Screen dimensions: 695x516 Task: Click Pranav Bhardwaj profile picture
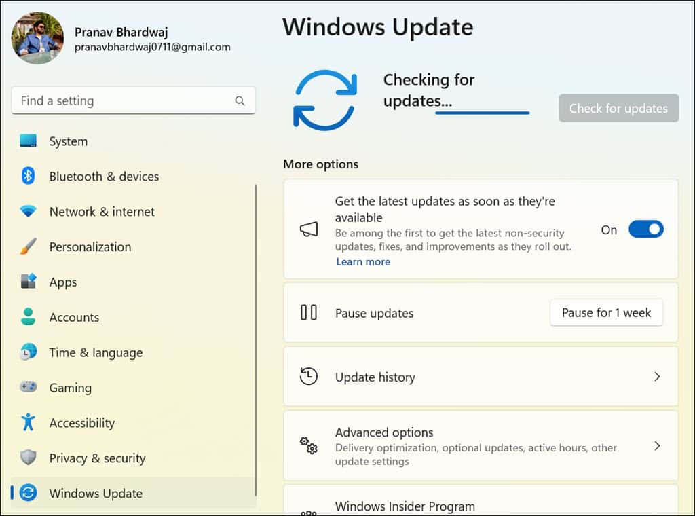point(37,38)
